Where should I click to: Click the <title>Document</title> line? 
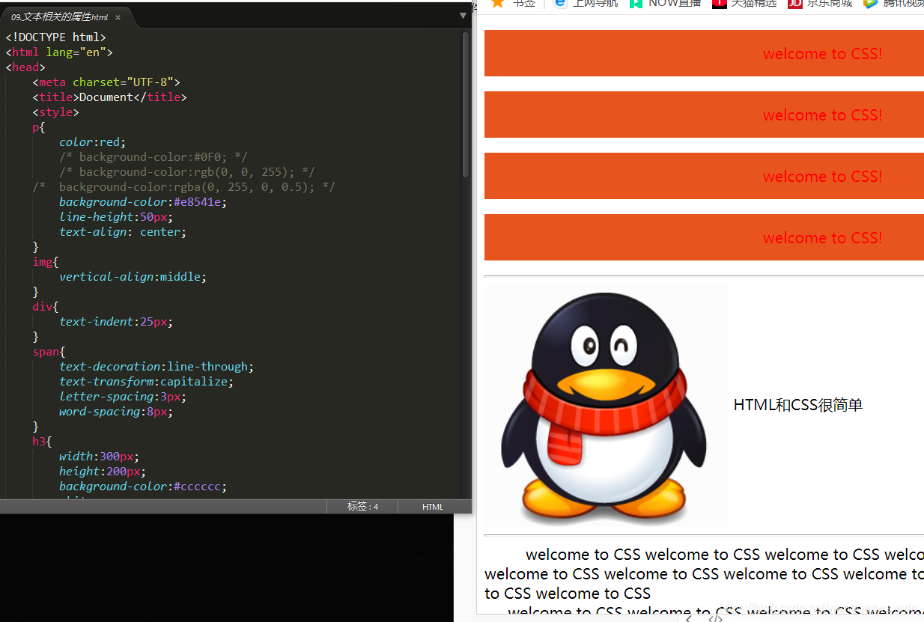pyautogui.click(x=109, y=97)
